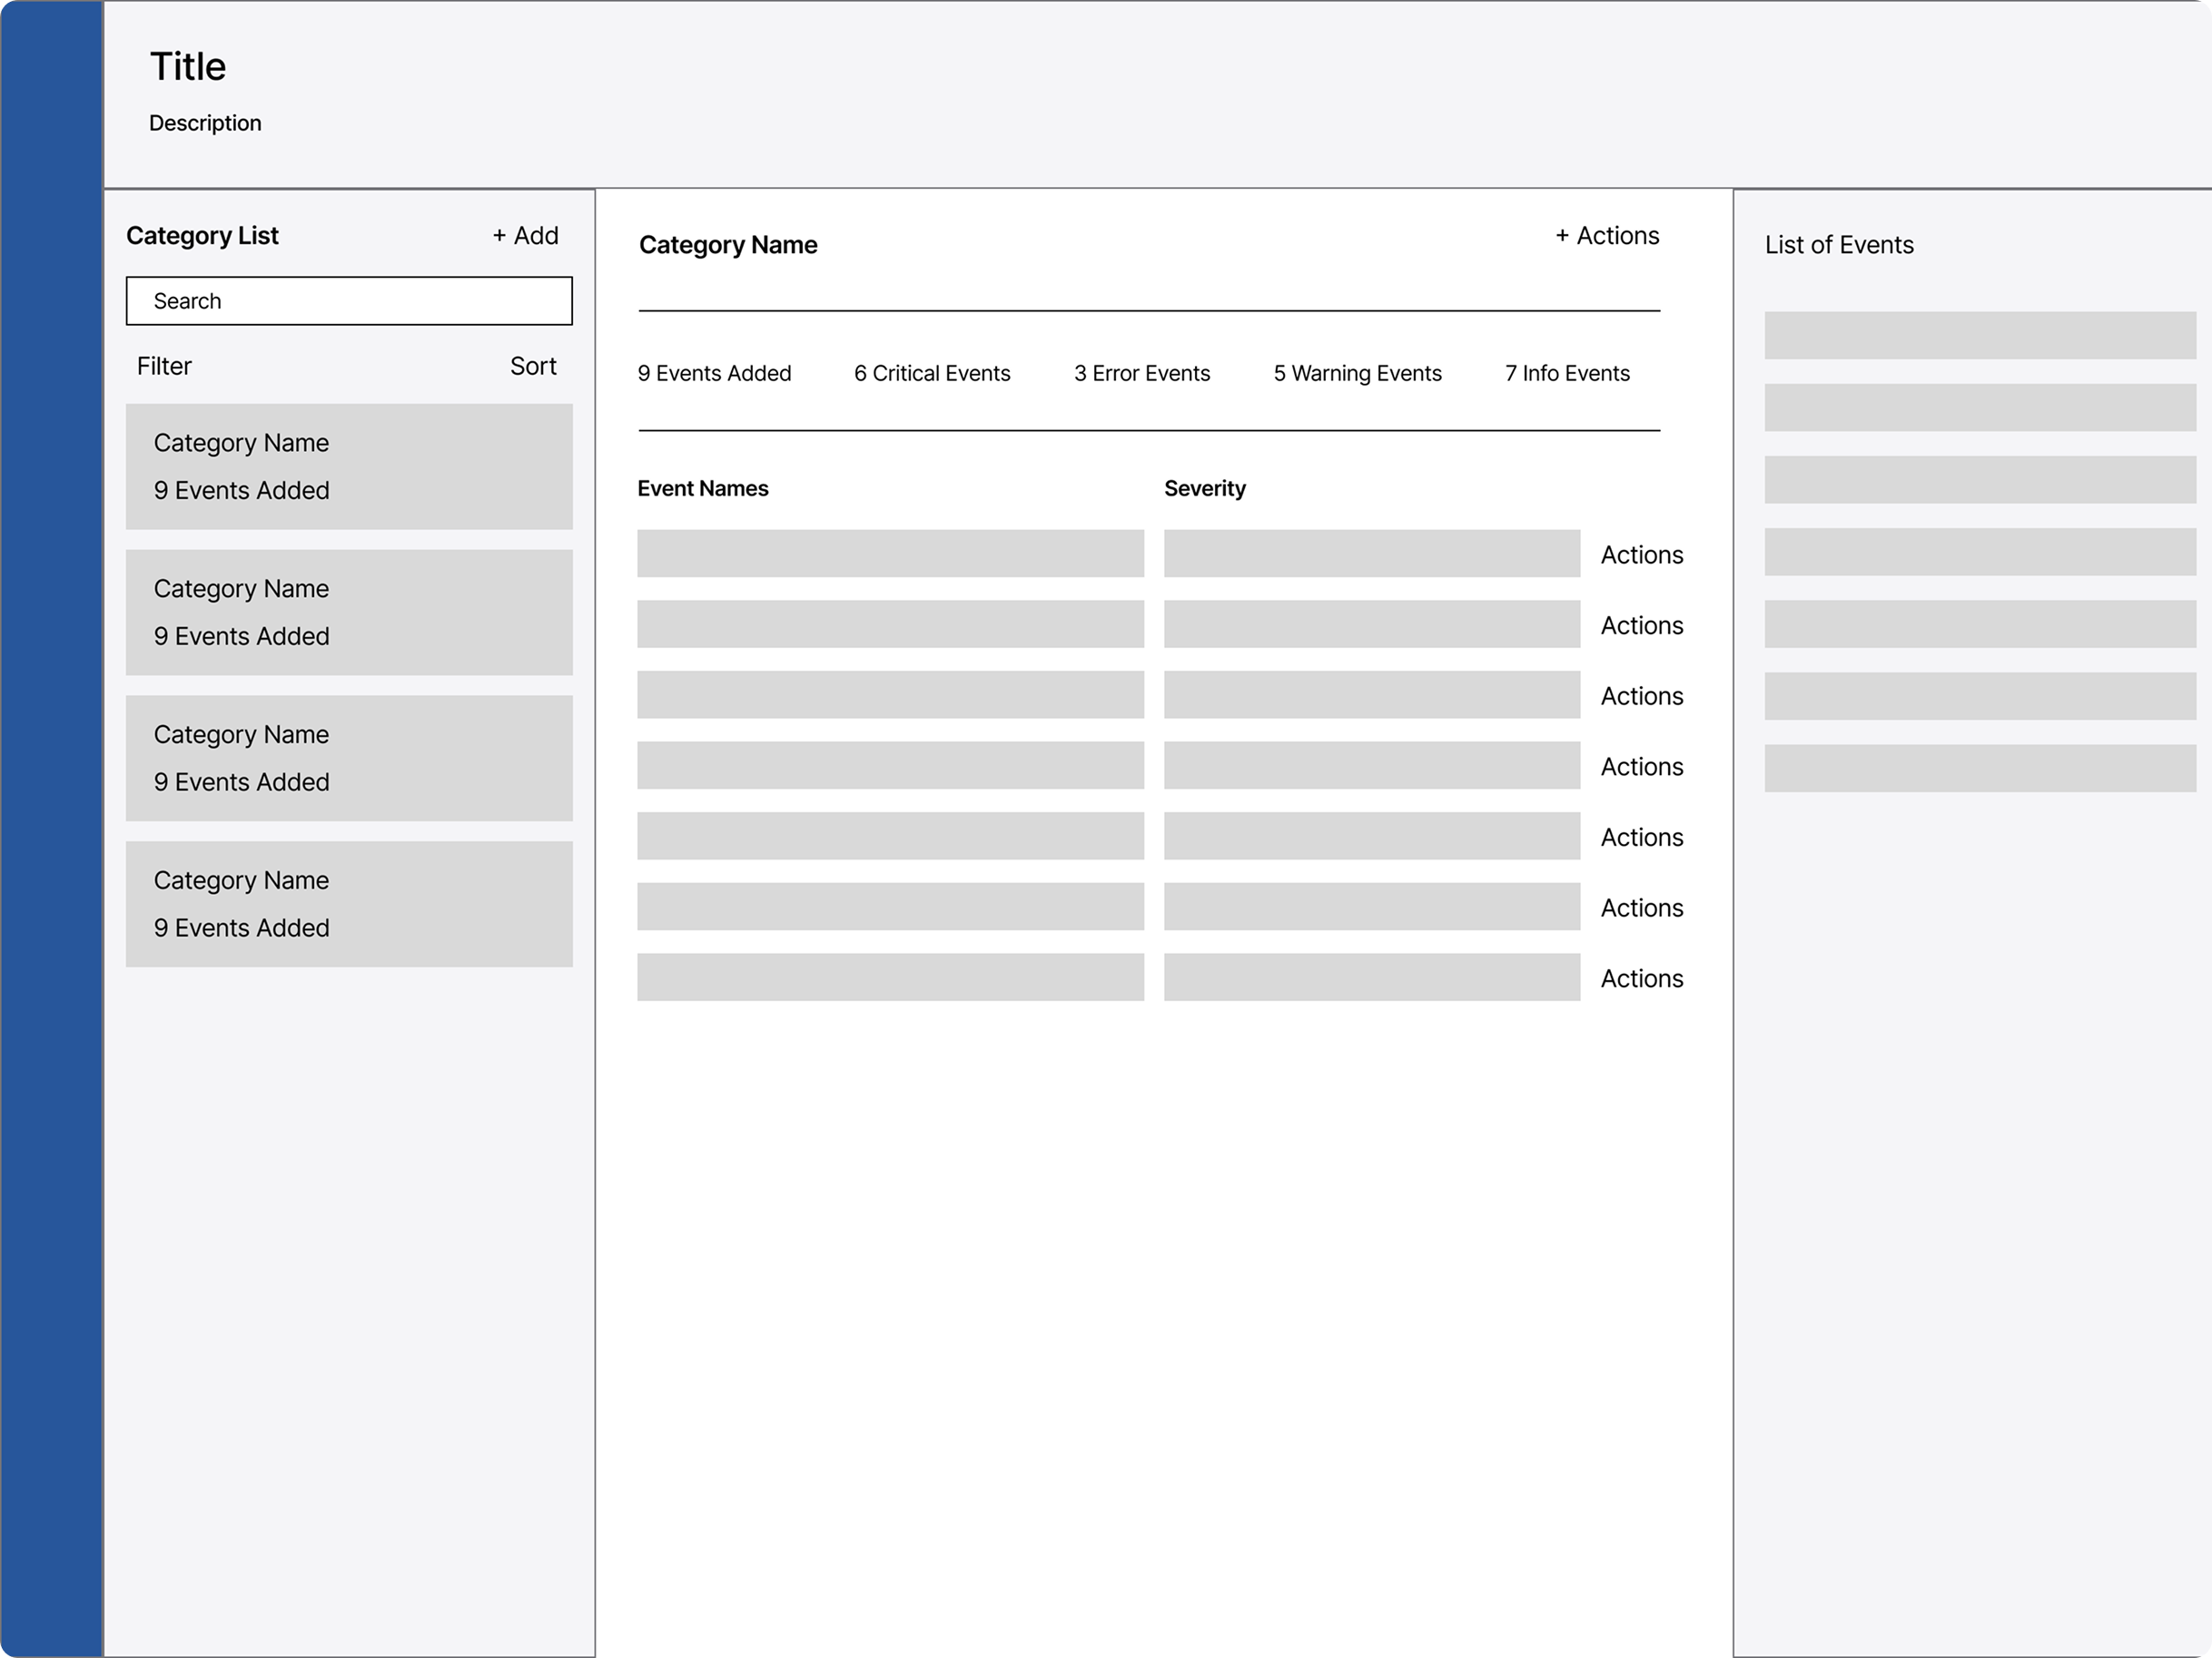Open + Actions menu for the category

coord(1607,236)
